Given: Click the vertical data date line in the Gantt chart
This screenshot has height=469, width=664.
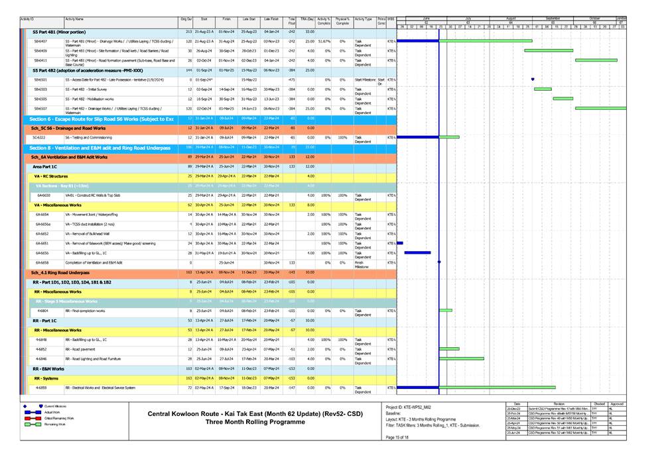Looking at the screenshot, I should pyautogui.click(x=439, y=199).
